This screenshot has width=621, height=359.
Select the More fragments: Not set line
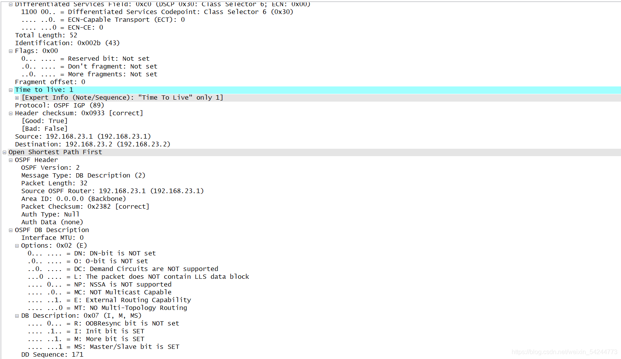coord(89,74)
